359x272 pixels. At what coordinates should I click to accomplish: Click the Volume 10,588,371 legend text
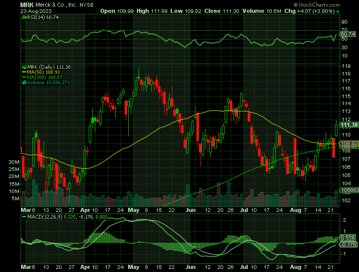pyautogui.click(x=48, y=83)
